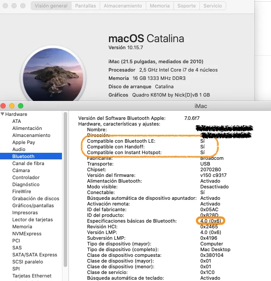
Task: Minimize the iMac system report window
Action: 12,106
